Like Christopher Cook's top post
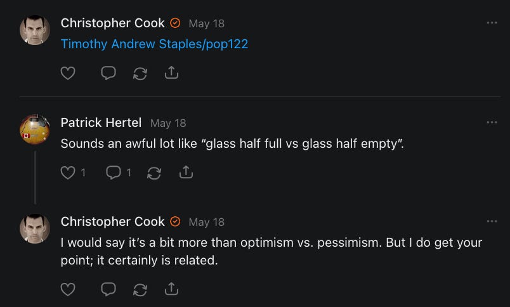Viewport: 510px width, 307px height. pos(68,74)
